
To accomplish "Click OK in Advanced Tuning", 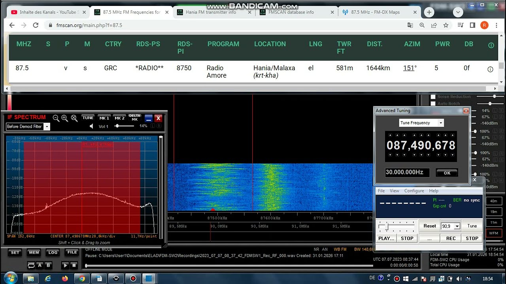I will pyautogui.click(x=447, y=173).
